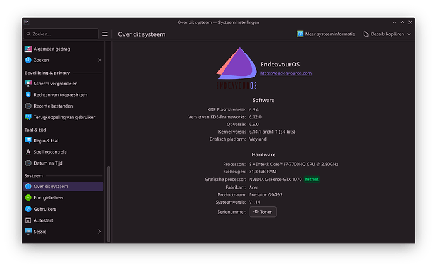The height and width of the screenshot is (269, 437).
Task: Click the KDE Frameworks version 6.12.0
Action: point(255,117)
